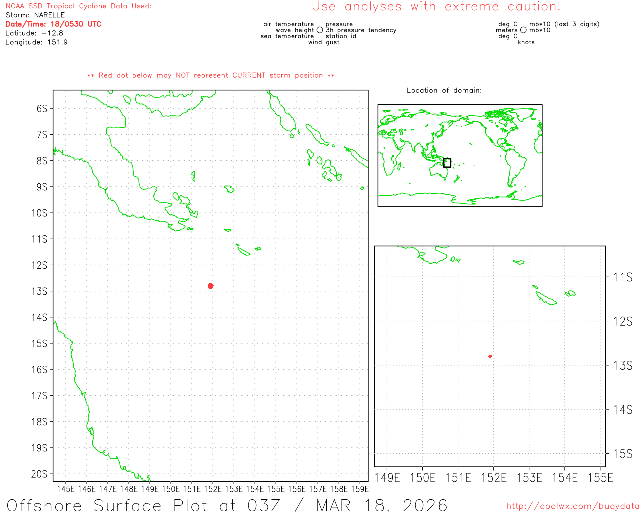Select the 'Longitude: 151.9' readout
Image resolution: width=640 pixels, height=512 pixels.
(x=36, y=42)
